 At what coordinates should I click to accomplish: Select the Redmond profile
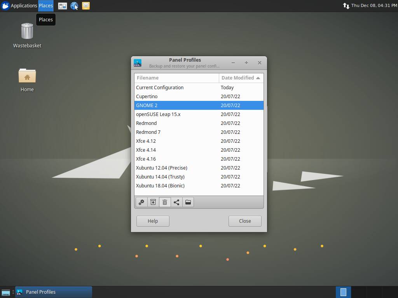[x=199, y=123]
